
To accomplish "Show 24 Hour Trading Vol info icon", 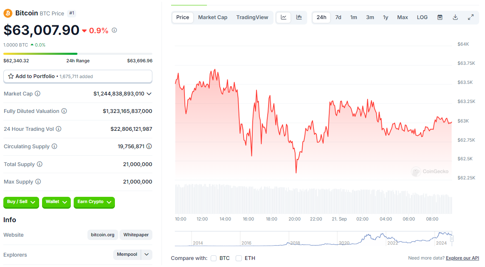I will pos(58,129).
